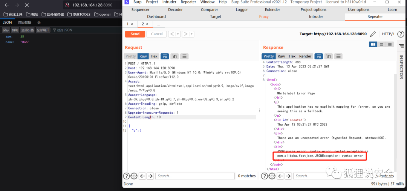Switch the Request view to Pretty
The width and height of the screenshot is (407, 191).
click(x=130, y=56)
